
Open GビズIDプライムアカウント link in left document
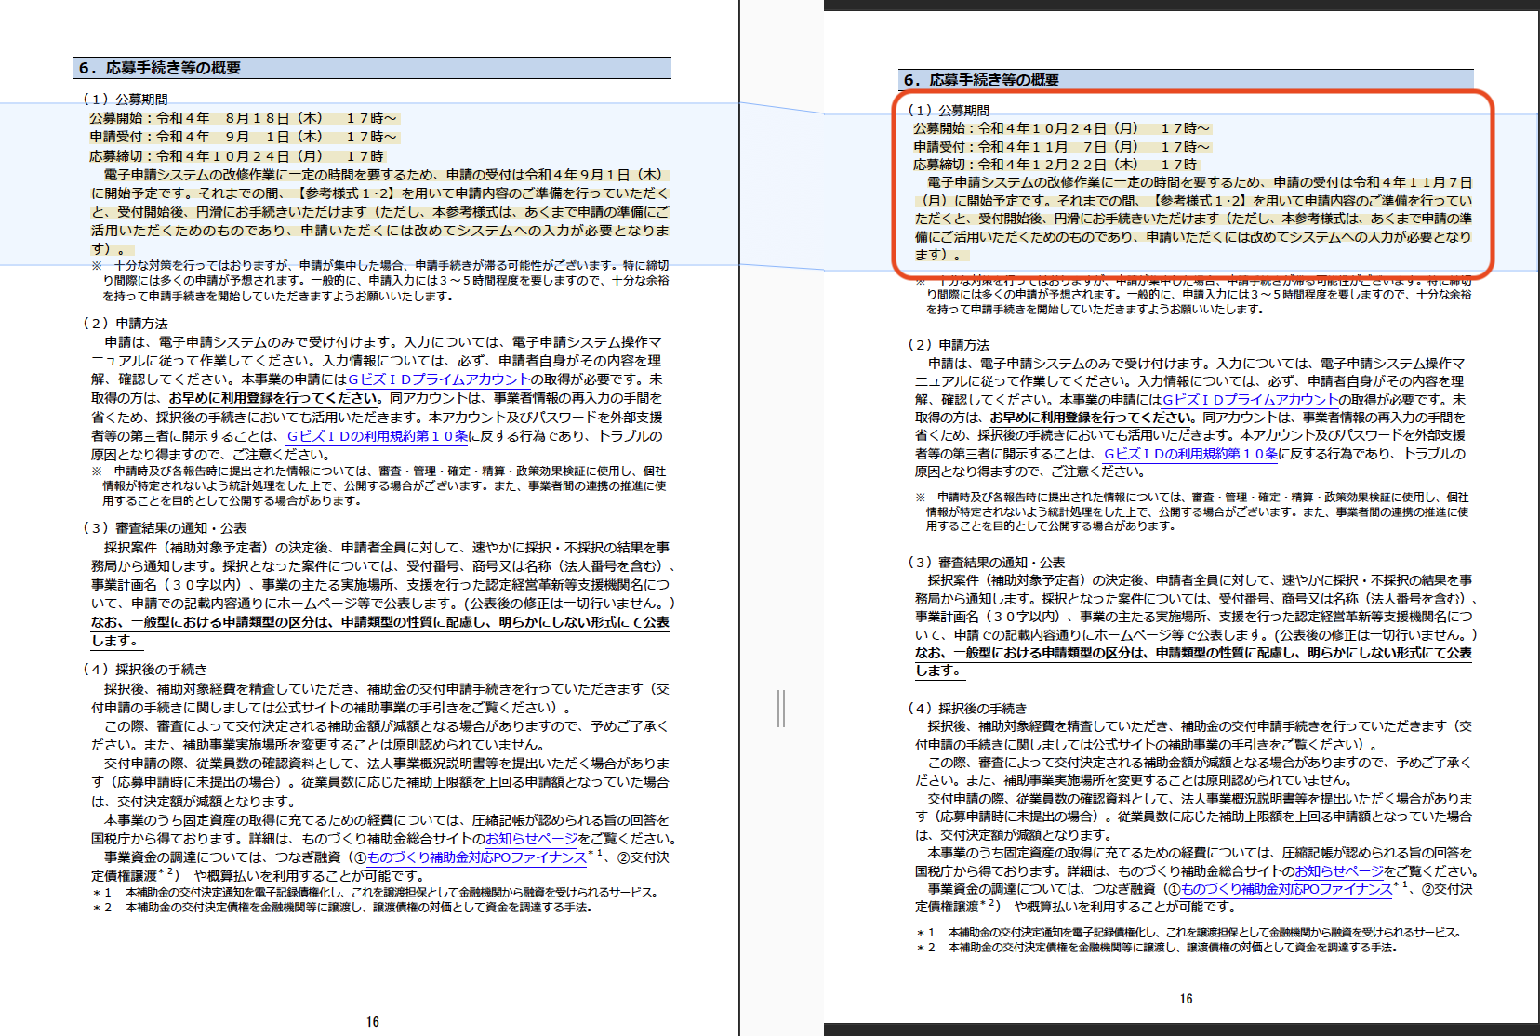pyautogui.click(x=439, y=379)
